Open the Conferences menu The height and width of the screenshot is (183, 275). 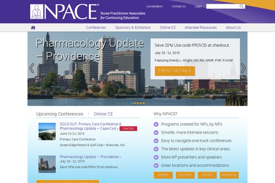[96, 27]
